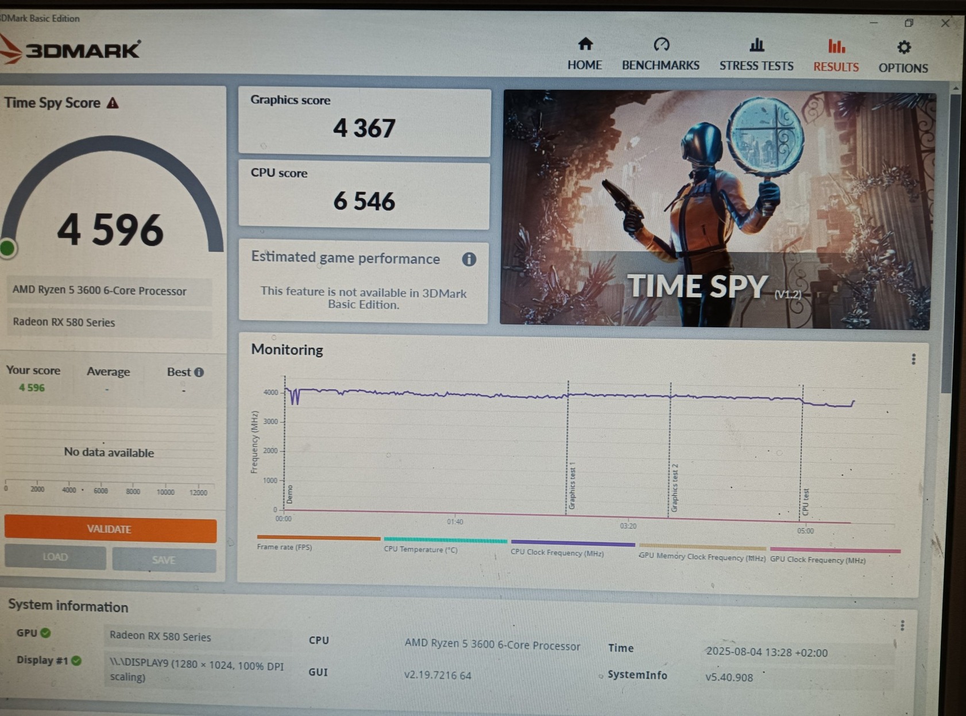Toggle the GPU Clock Frequency legend
This screenshot has width=966, height=716.
pyautogui.click(x=835, y=555)
